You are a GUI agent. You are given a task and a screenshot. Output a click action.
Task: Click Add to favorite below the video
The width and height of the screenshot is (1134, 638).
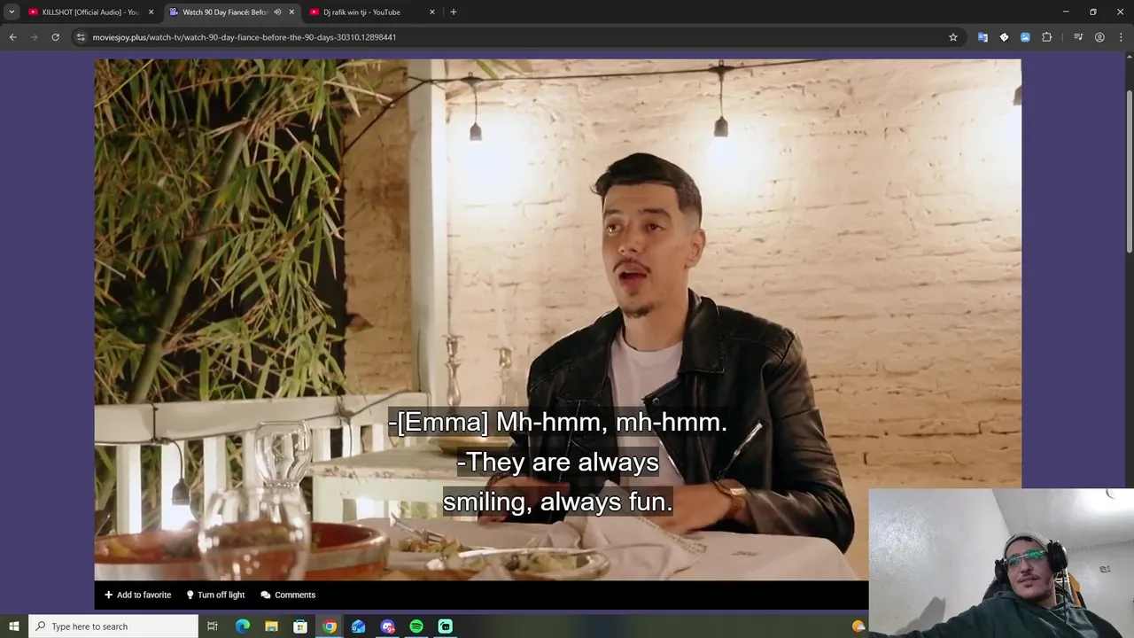pyautogui.click(x=137, y=595)
